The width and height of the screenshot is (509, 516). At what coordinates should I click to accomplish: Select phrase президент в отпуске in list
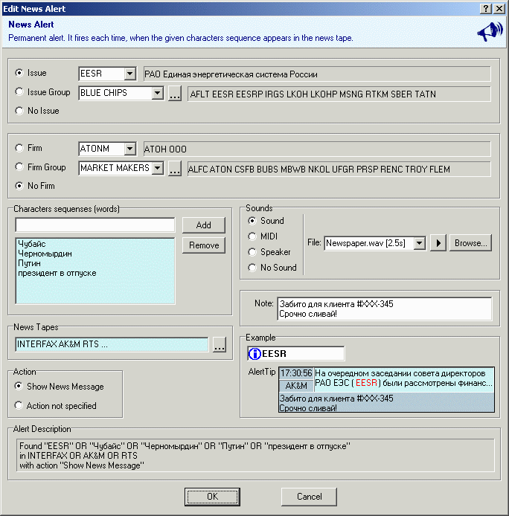(x=57, y=273)
